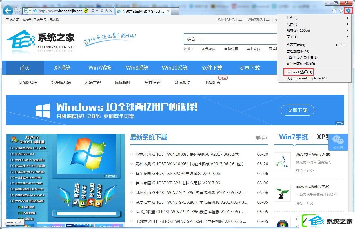Click the Linux系统 sub-nav link

(28, 83)
